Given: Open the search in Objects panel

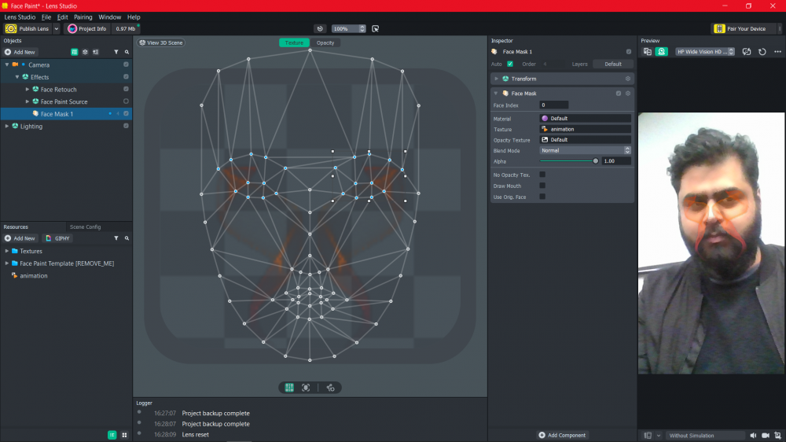Looking at the screenshot, I should tap(127, 52).
